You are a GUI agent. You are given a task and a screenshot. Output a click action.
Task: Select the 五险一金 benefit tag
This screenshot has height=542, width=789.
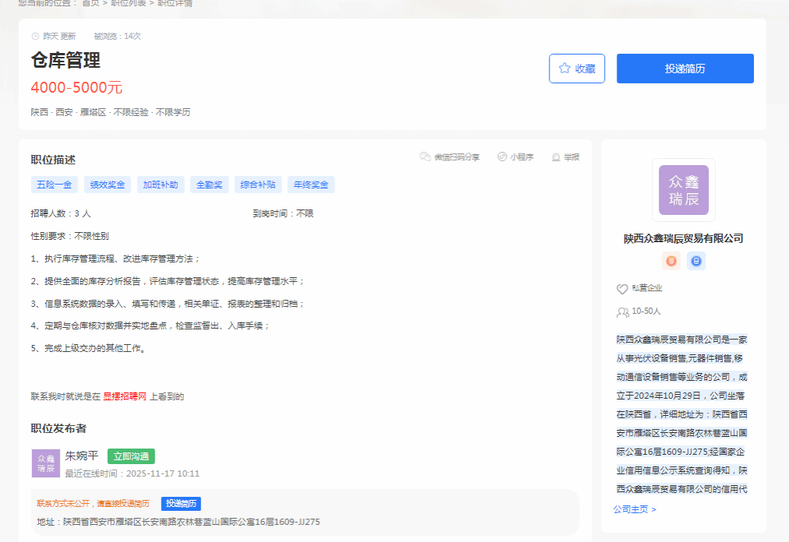(x=54, y=185)
